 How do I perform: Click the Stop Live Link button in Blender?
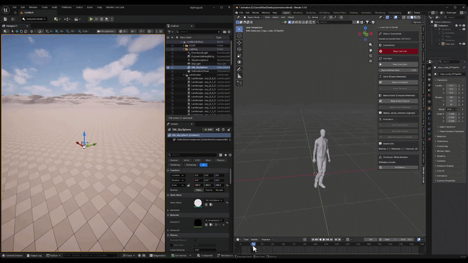coord(398,51)
